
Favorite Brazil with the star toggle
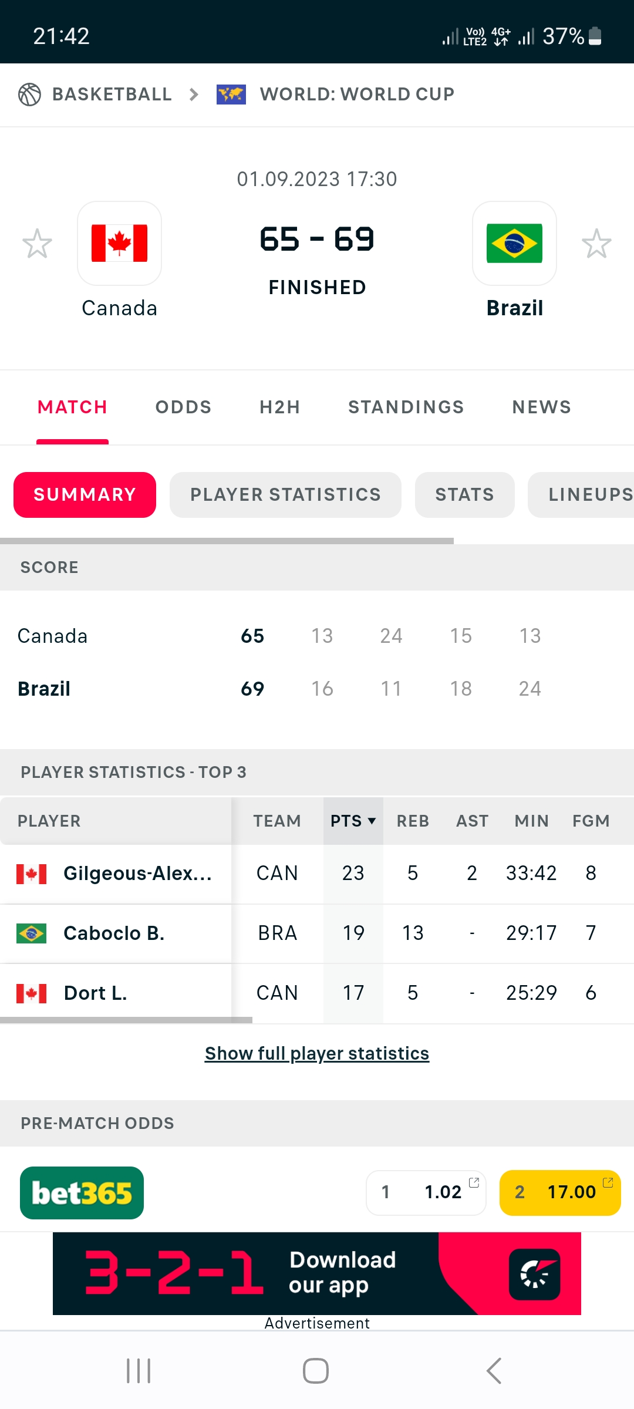[596, 244]
